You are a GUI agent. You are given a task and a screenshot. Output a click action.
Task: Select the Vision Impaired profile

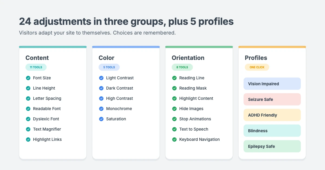point(272,84)
